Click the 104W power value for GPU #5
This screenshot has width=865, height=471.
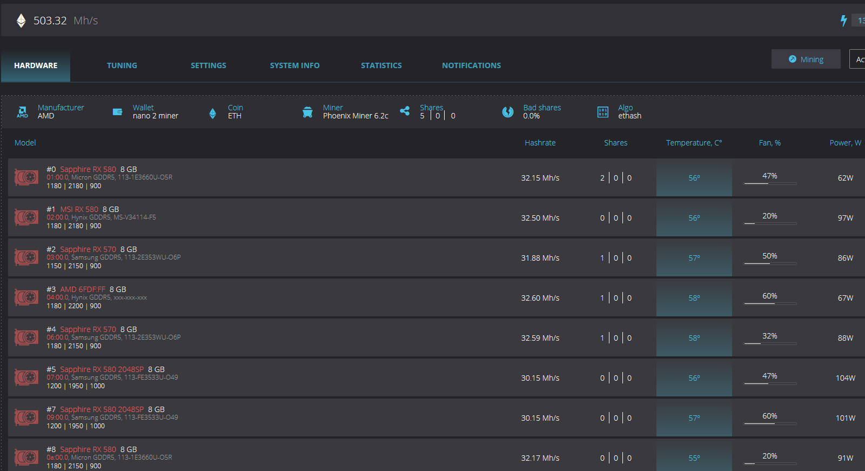(x=846, y=378)
